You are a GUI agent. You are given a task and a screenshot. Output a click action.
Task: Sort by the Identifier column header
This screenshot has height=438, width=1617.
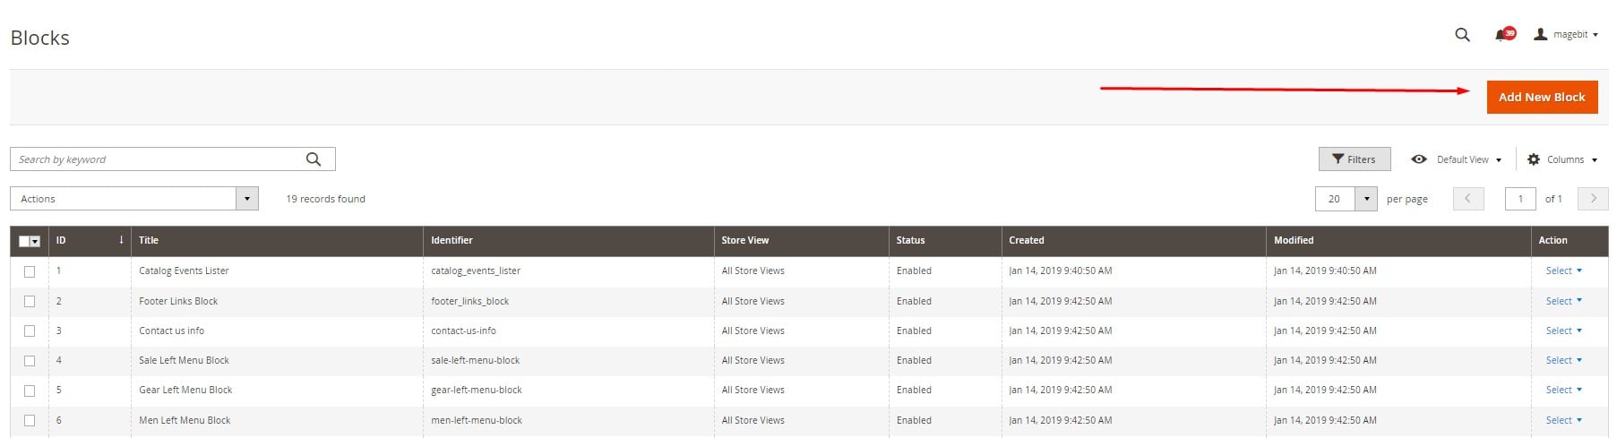tap(569, 240)
